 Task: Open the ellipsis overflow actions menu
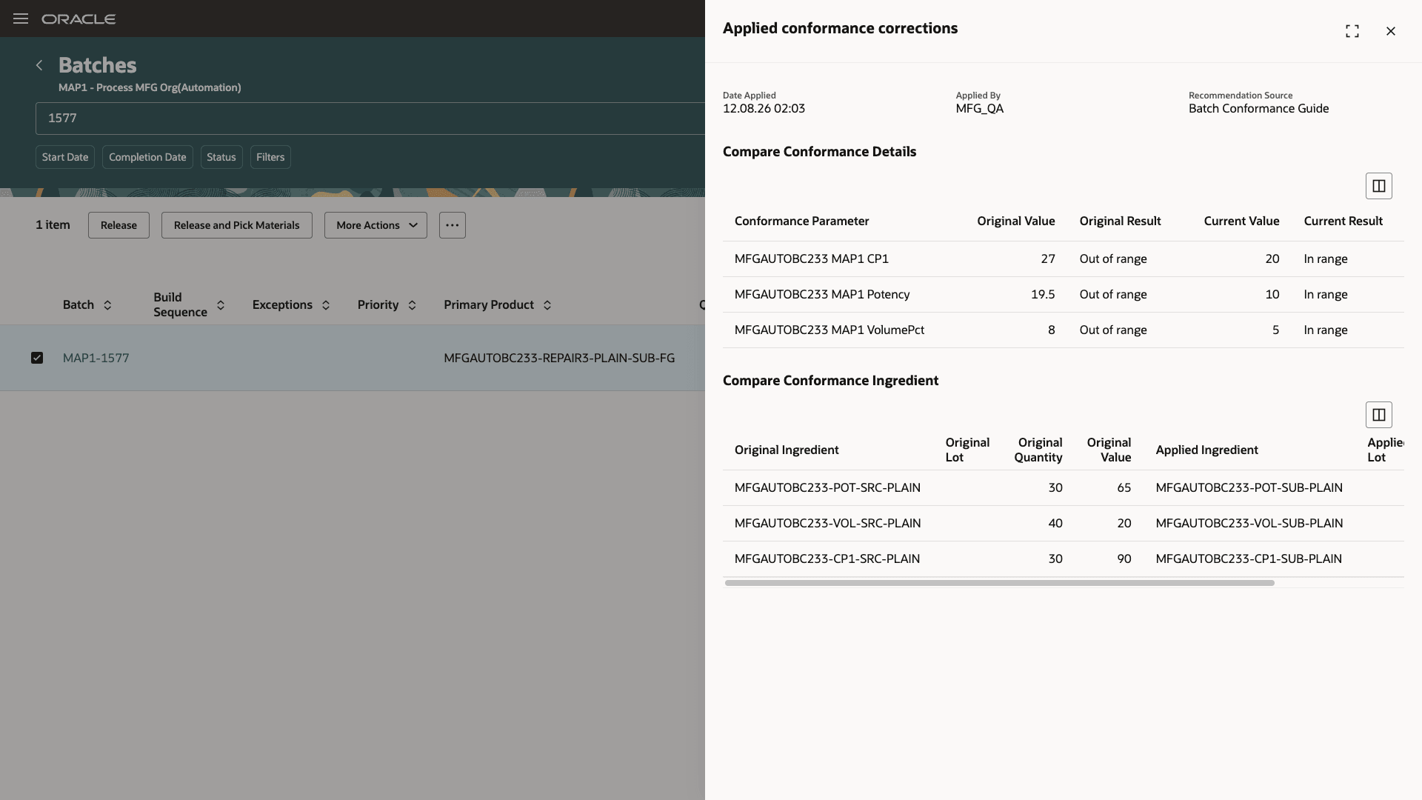(452, 225)
